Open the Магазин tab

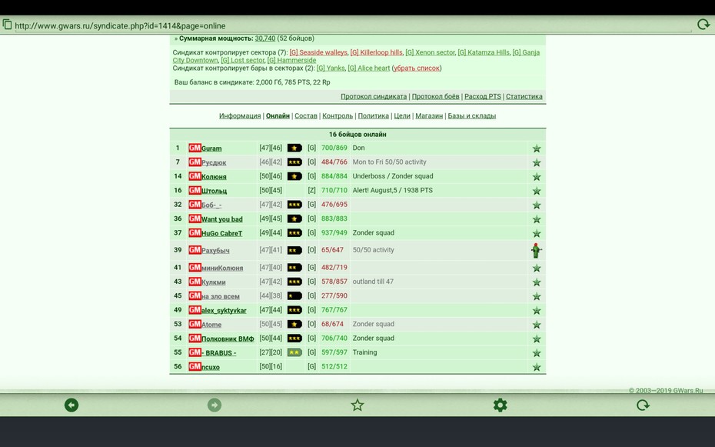(x=429, y=116)
